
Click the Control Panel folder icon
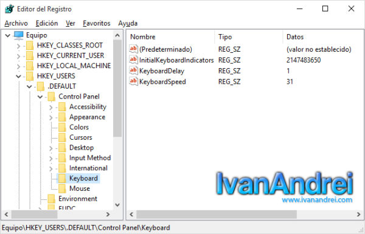coord(52,97)
